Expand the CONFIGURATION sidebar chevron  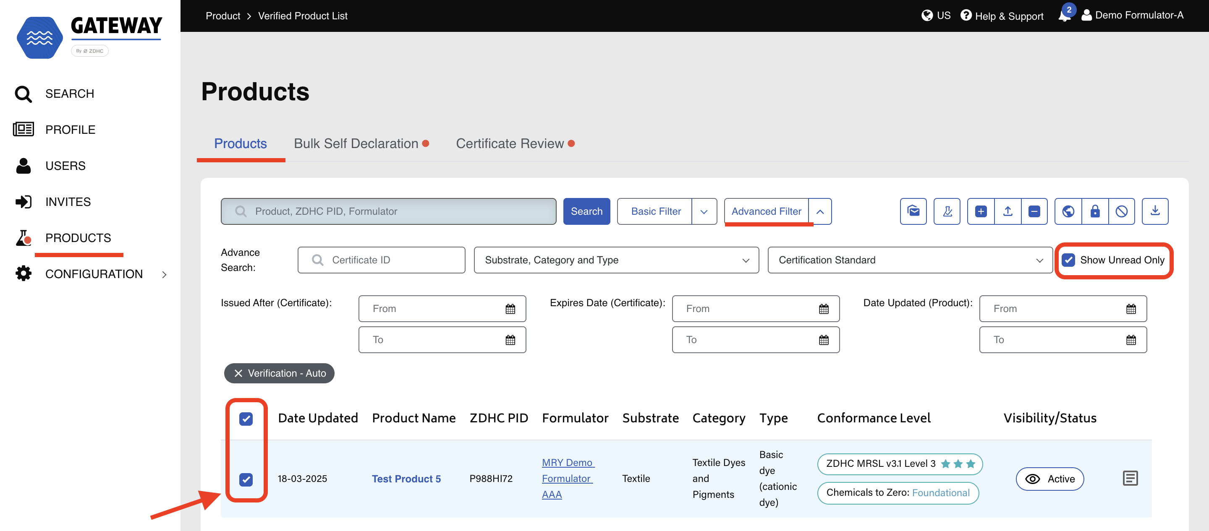[x=164, y=274]
